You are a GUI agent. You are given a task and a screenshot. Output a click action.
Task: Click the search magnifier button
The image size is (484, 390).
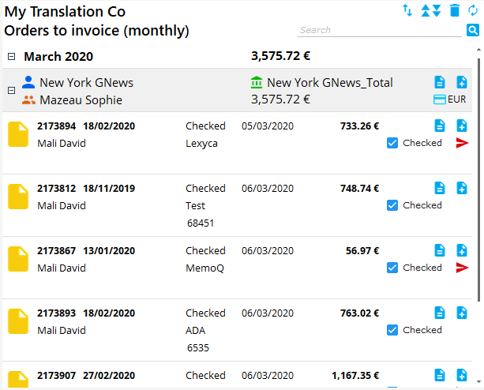point(473,31)
